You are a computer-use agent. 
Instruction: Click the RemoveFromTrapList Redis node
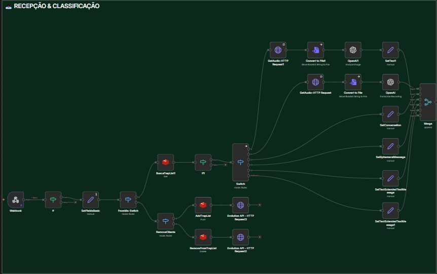coord(203,237)
